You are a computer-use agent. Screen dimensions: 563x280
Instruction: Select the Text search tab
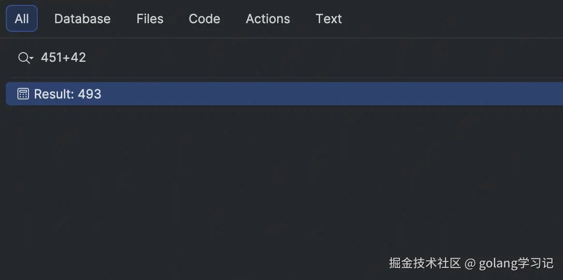point(329,19)
